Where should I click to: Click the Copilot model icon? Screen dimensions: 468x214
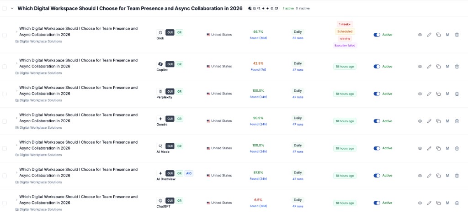[160, 64]
